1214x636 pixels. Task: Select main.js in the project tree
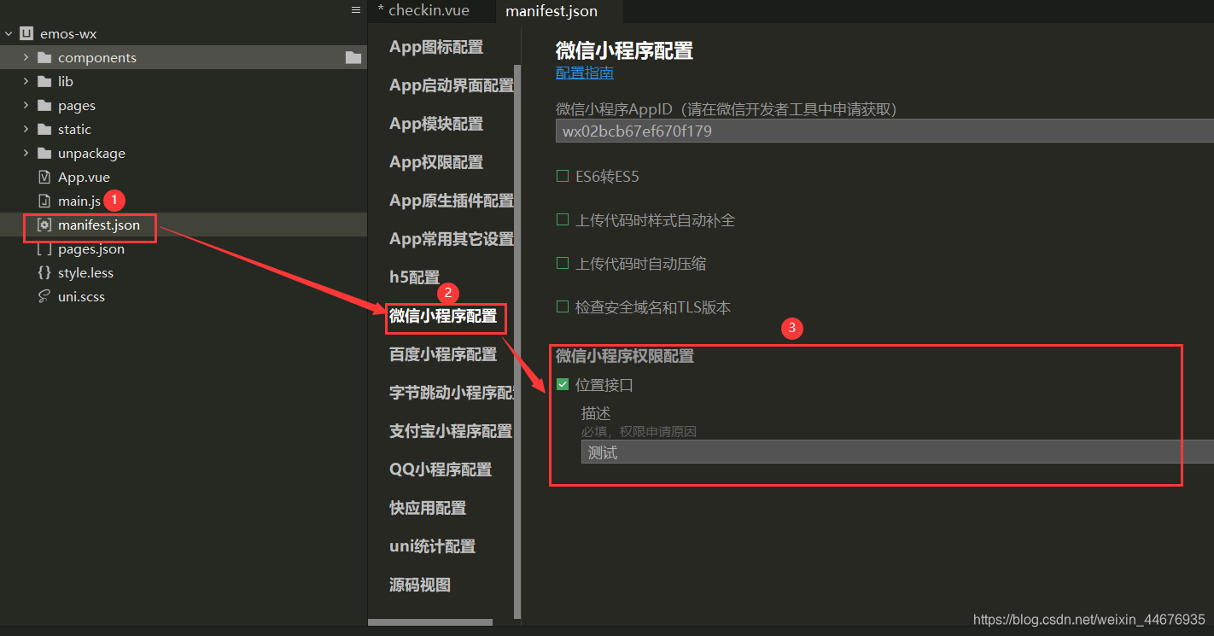pyautogui.click(x=79, y=201)
